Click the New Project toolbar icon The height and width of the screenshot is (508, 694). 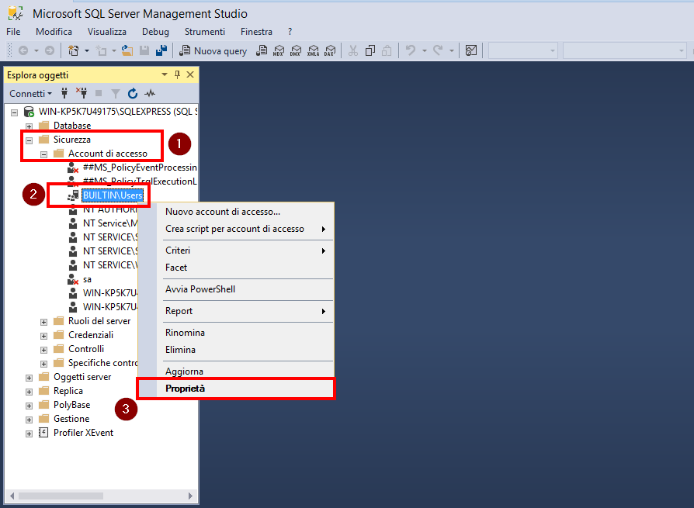74,51
